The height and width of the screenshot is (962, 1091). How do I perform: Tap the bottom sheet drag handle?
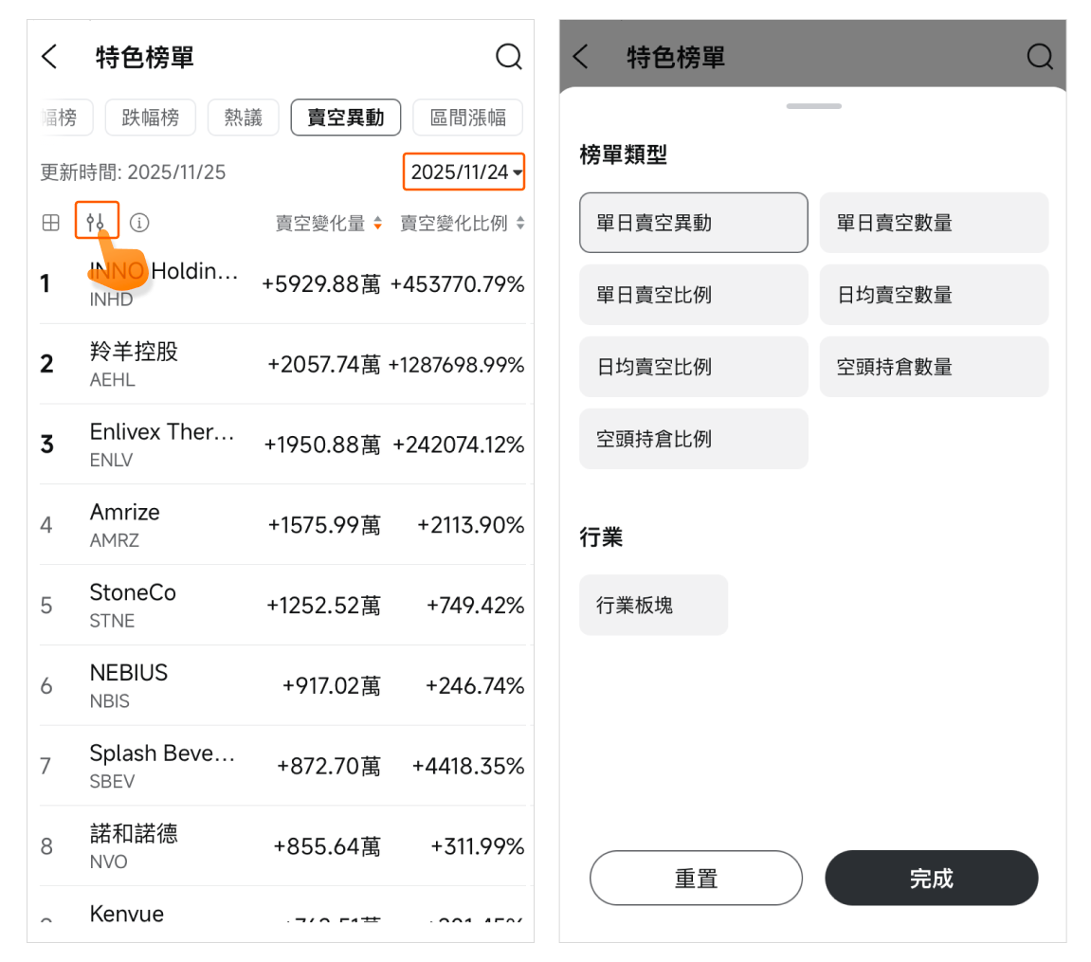pos(813,106)
